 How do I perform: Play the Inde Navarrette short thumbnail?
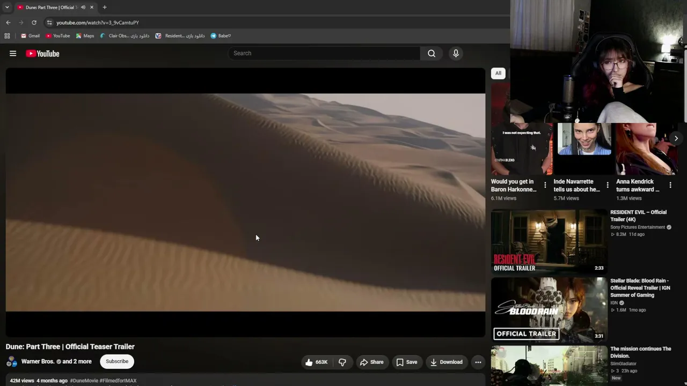pyautogui.click(x=584, y=149)
